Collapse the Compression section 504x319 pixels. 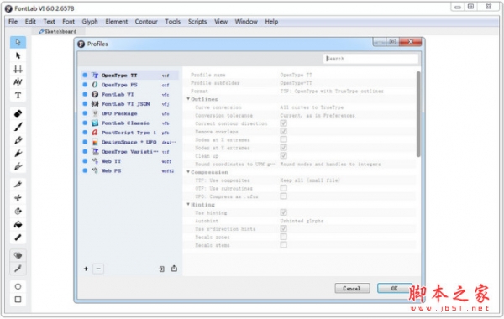click(188, 172)
